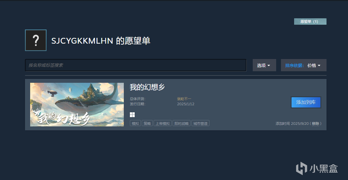
Task: Open the 排序依据 价格 sort dropdown
Action: pyautogui.click(x=304, y=65)
